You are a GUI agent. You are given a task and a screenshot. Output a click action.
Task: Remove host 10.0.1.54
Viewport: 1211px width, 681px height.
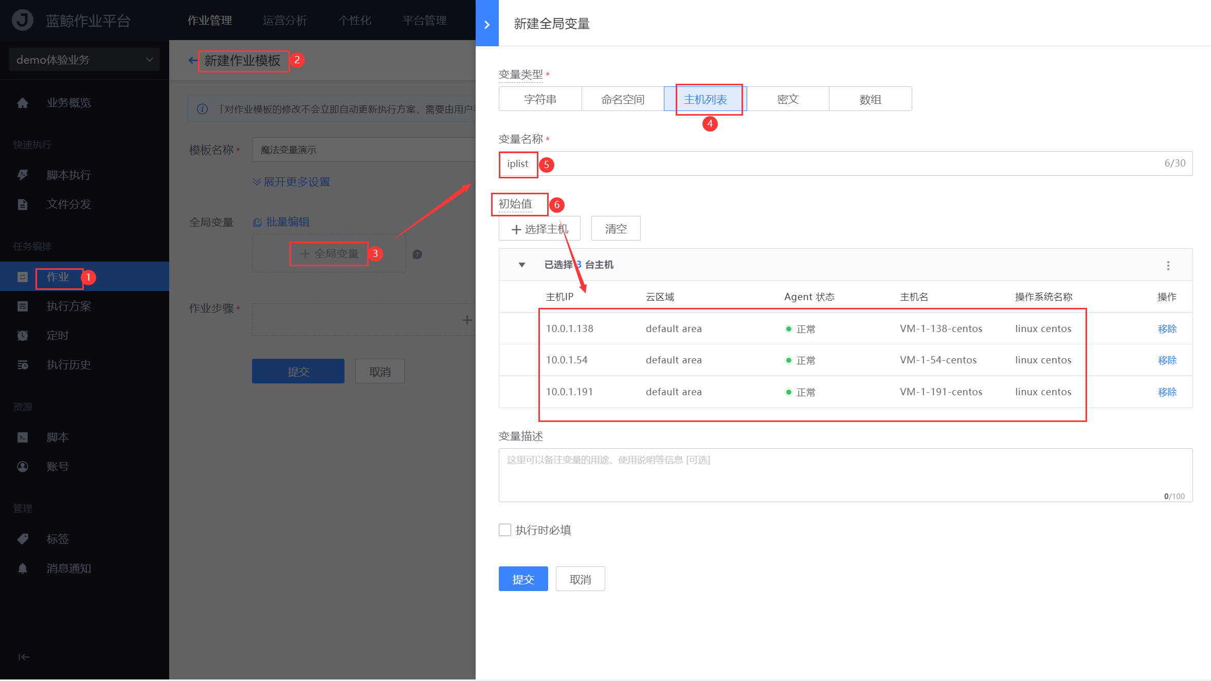point(1167,360)
